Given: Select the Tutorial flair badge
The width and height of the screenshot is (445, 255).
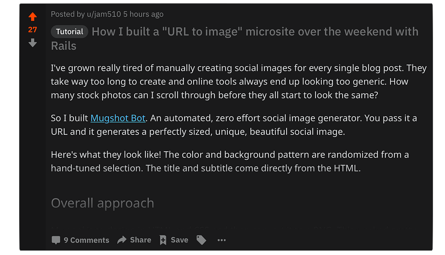Looking at the screenshot, I should coord(69,32).
